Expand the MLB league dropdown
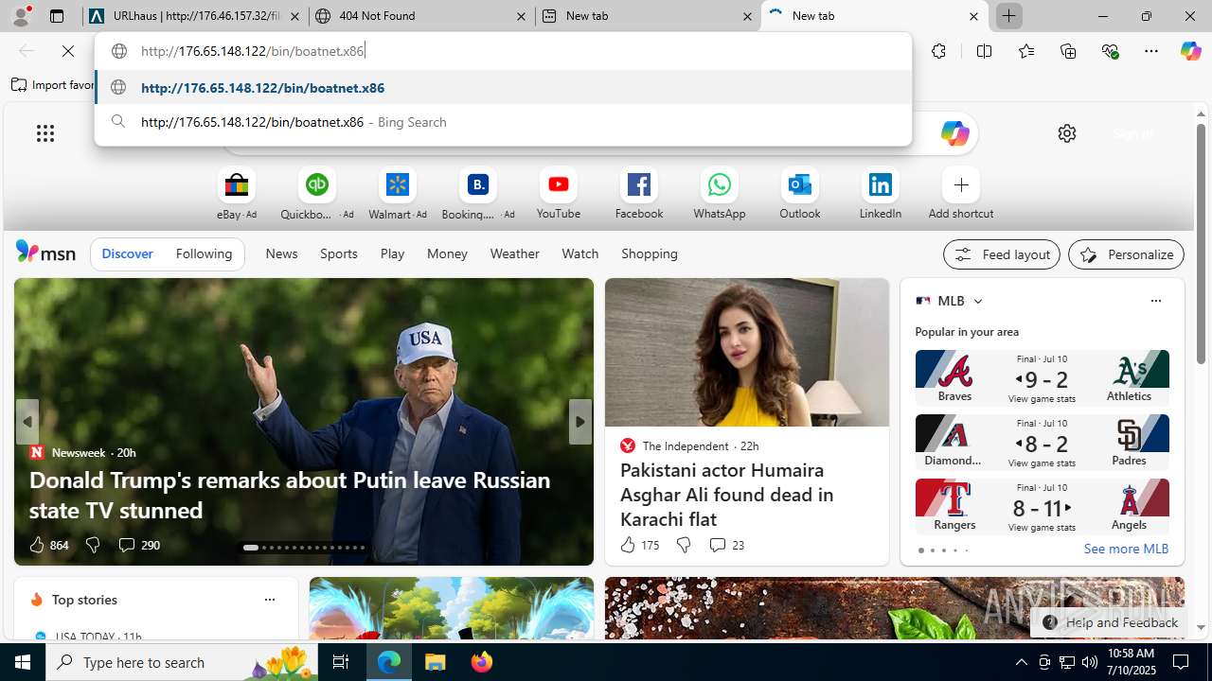 tap(977, 301)
